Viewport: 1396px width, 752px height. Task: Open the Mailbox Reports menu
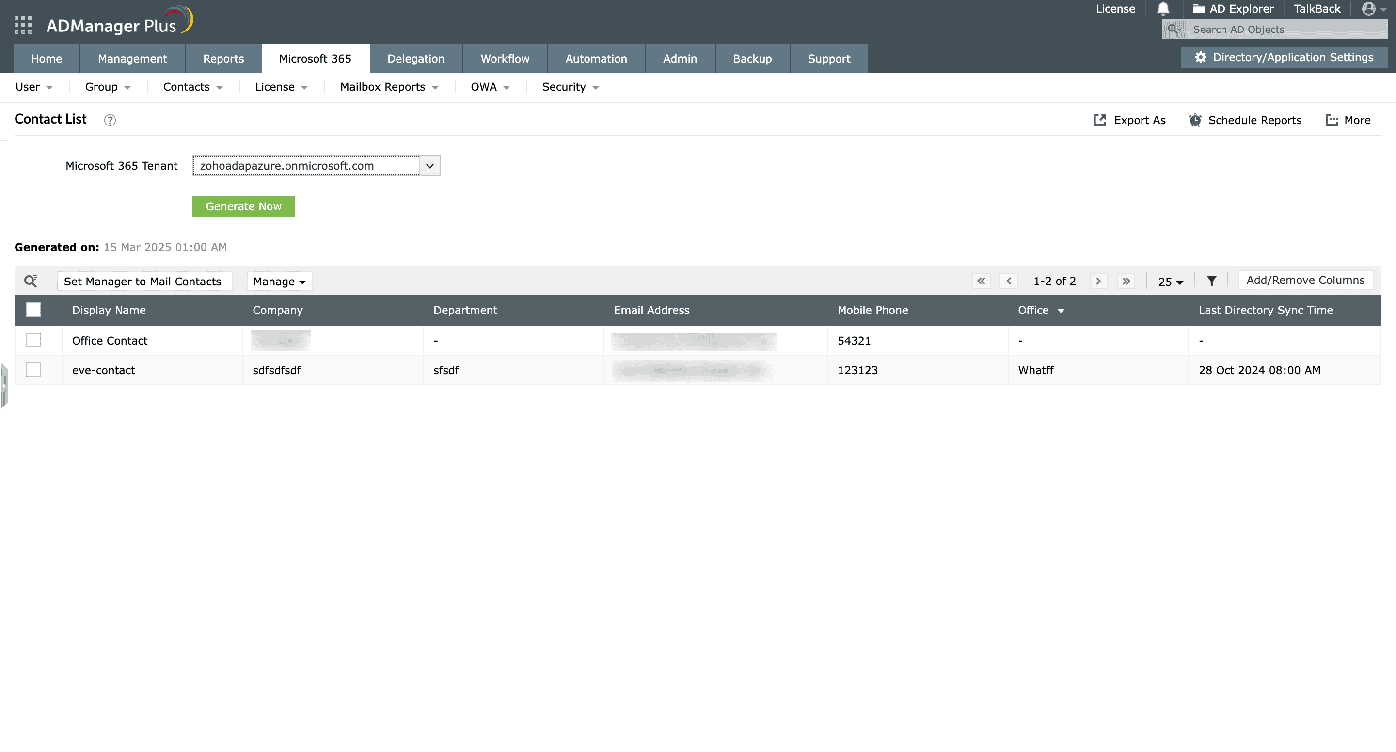[x=389, y=87]
